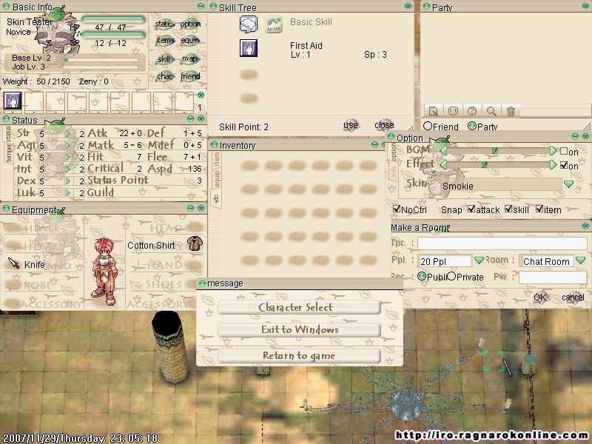Toggle the BGM on checkbox
This screenshot has height=444, width=592.
564,151
